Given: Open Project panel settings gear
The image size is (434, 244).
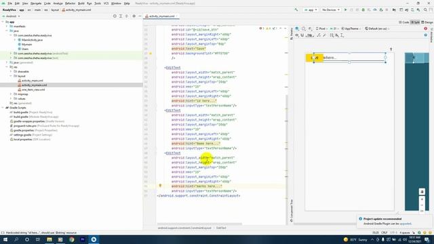Looking at the screenshot, I should click(x=134, y=16).
